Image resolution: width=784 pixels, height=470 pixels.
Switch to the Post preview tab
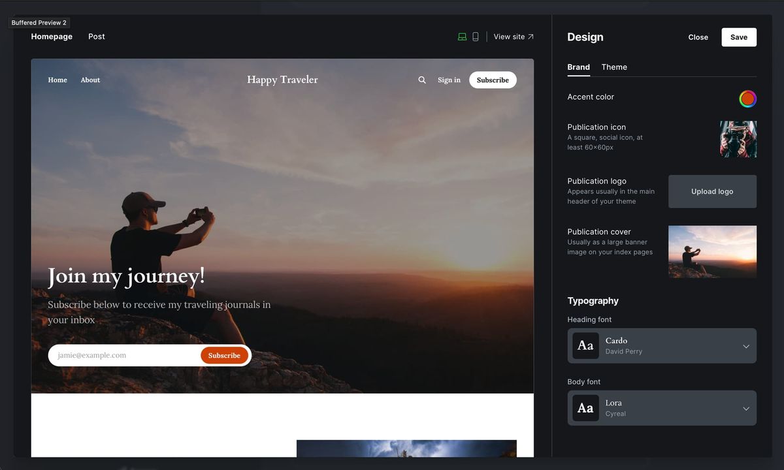click(x=96, y=36)
